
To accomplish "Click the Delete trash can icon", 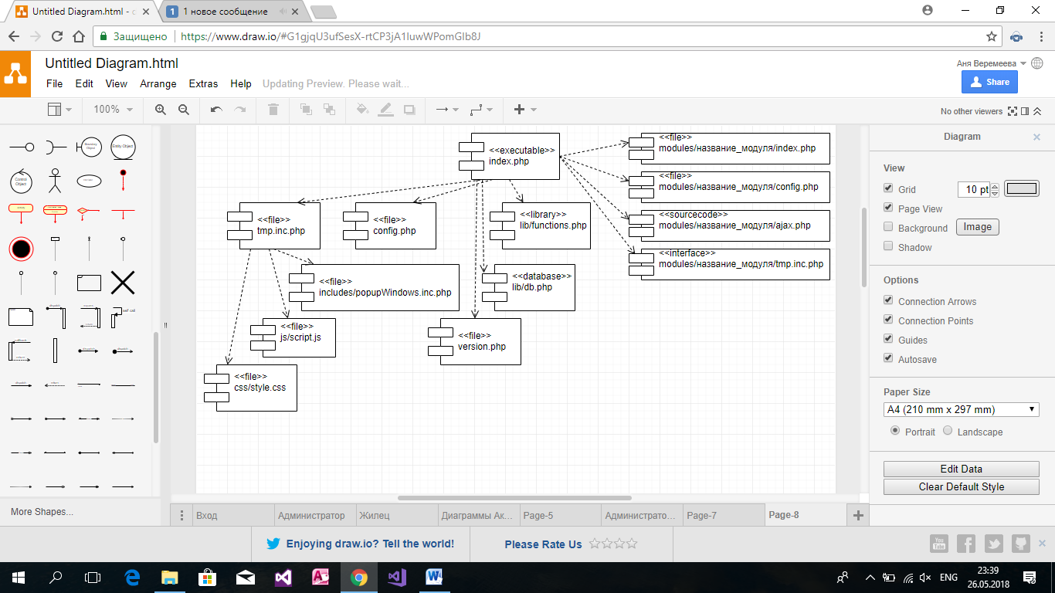I will coord(273,110).
